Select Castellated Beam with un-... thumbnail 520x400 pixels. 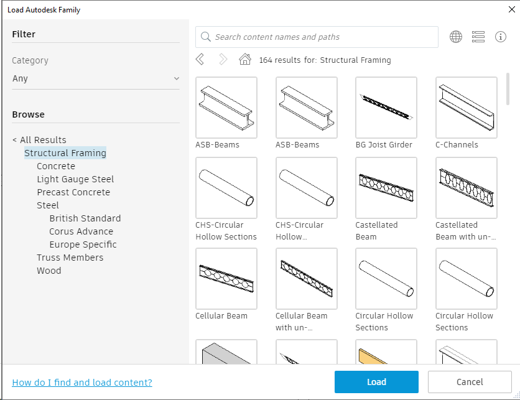coord(467,188)
